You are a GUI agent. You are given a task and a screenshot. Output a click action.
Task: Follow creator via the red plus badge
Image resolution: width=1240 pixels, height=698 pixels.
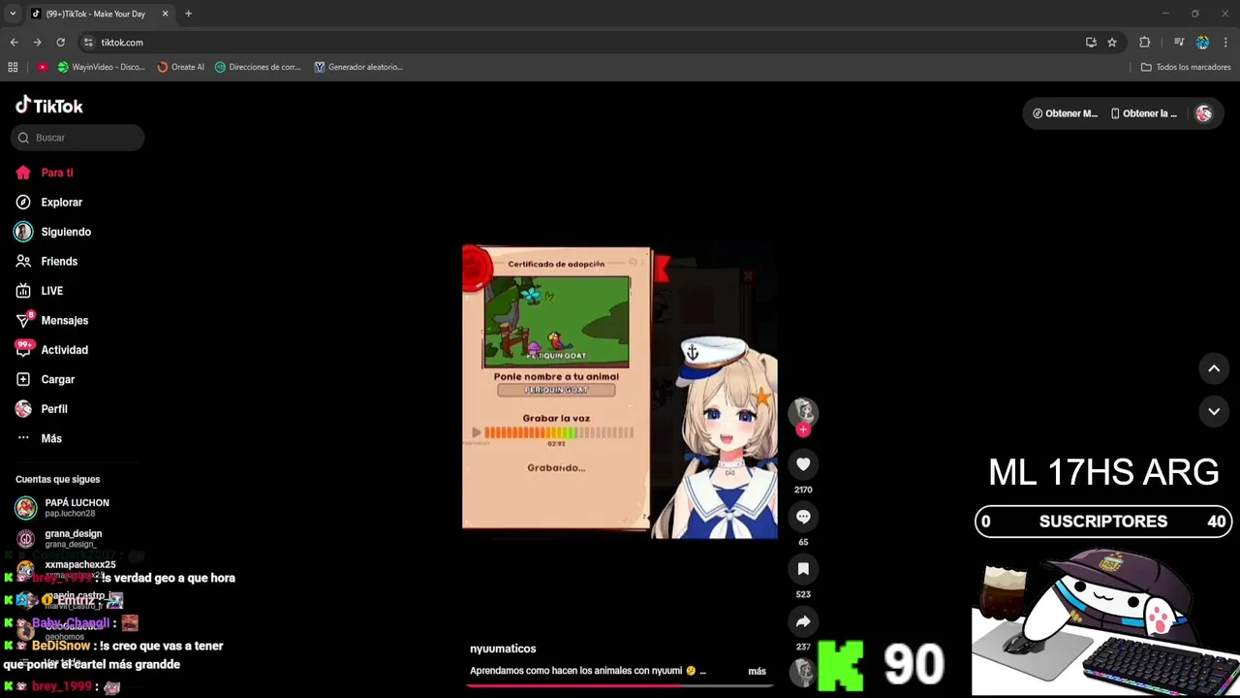[x=803, y=429]
